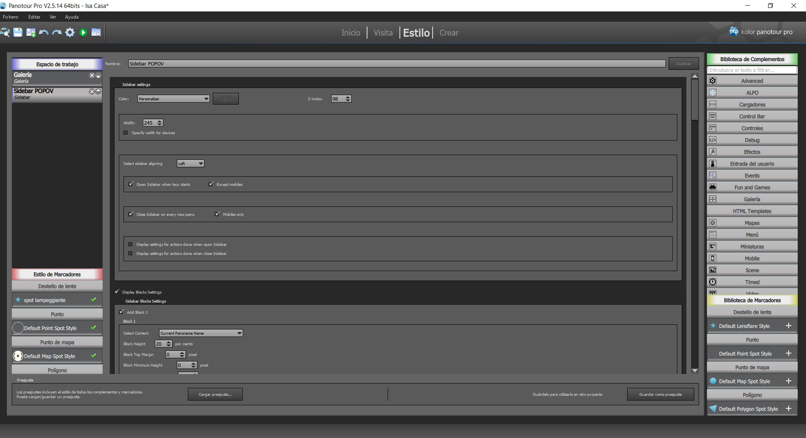Open settings via gear icon

coord(70,33)
